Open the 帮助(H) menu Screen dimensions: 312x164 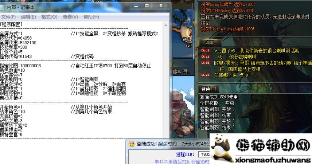pos(91,17)
